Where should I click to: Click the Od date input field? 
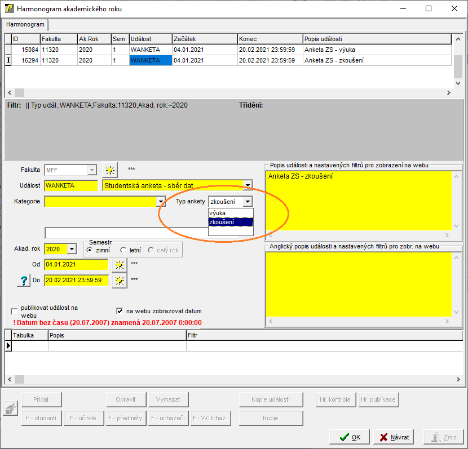76,265
